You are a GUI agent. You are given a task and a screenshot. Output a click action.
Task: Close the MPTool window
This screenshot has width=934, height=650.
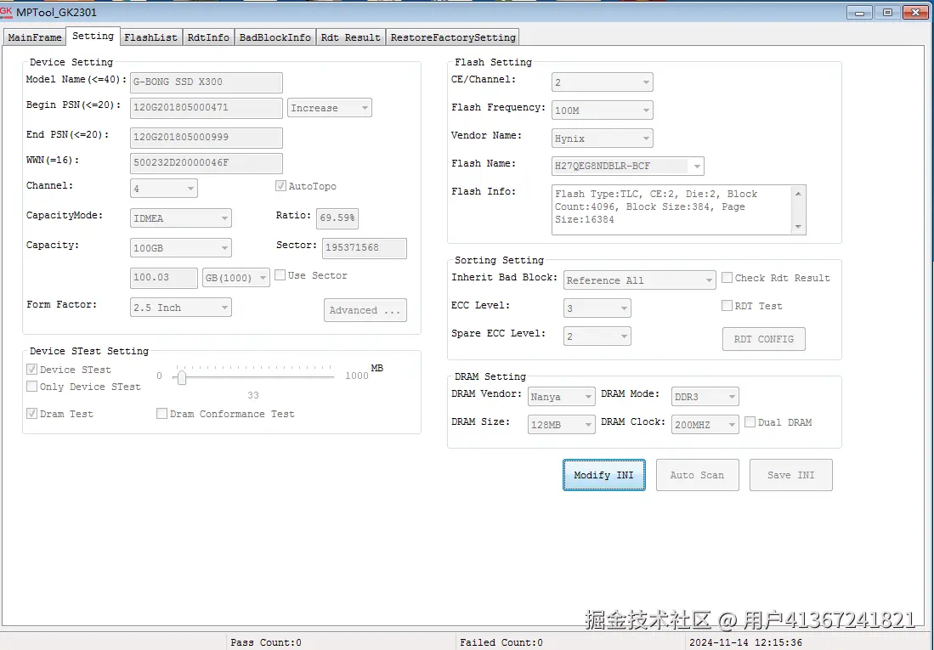(915, 13)
